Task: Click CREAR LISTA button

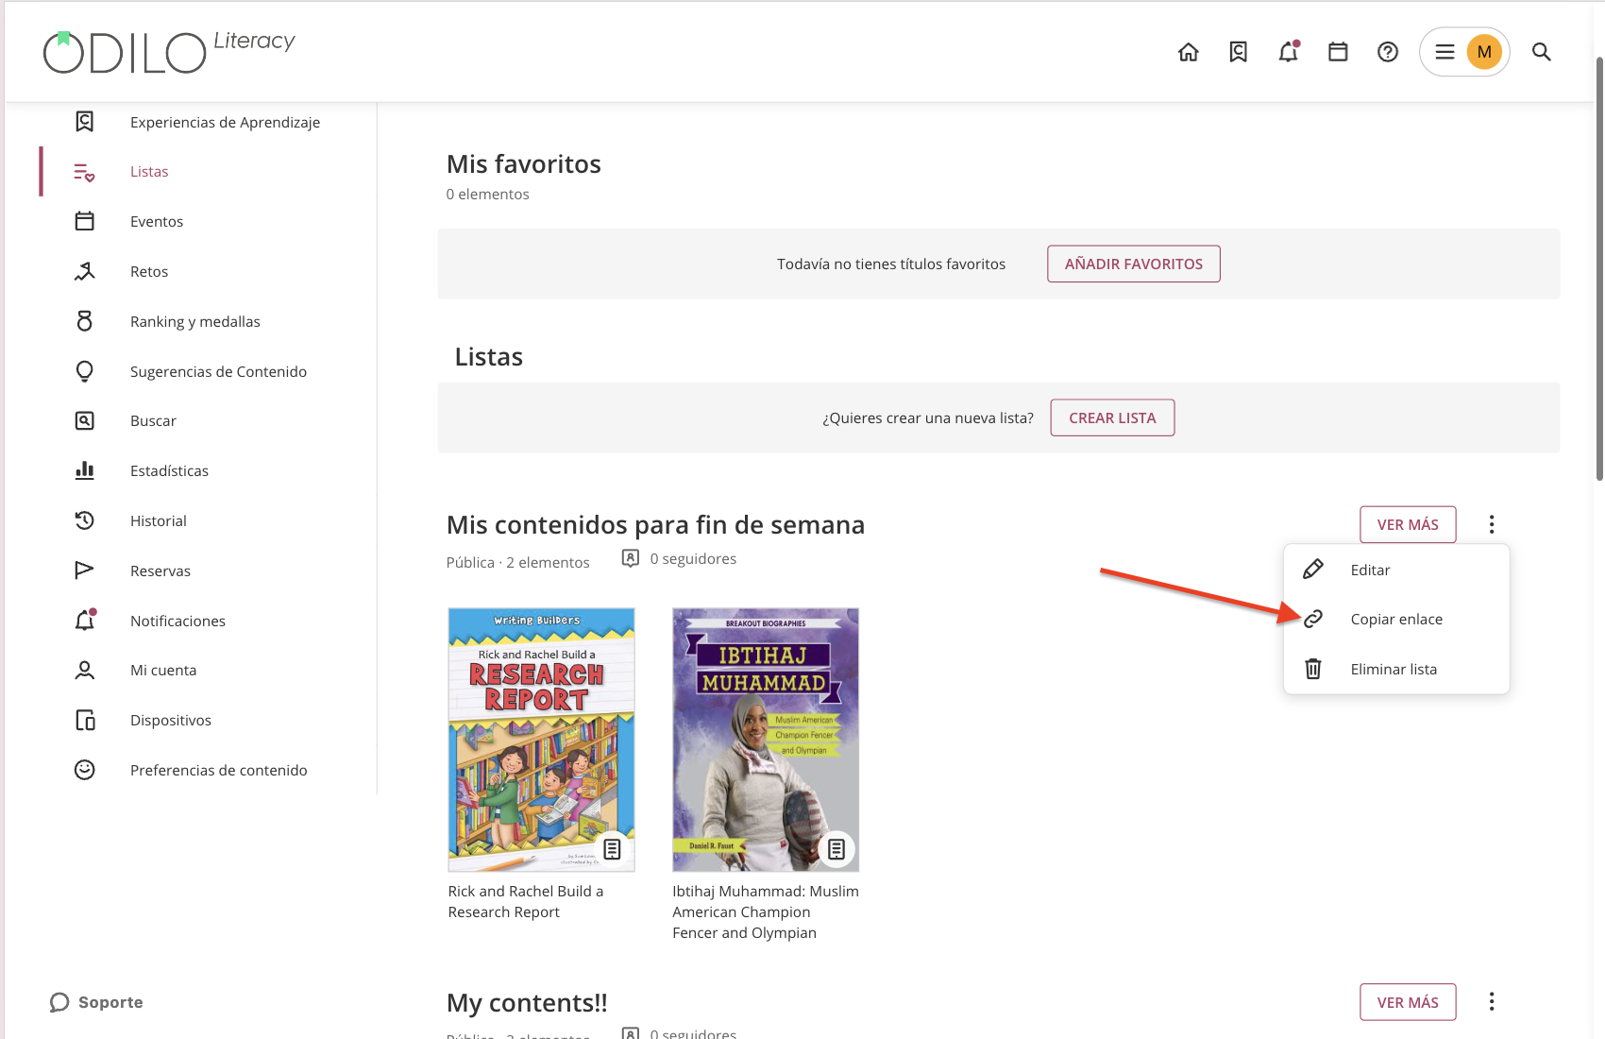Action: click(x=1112, y=417)
